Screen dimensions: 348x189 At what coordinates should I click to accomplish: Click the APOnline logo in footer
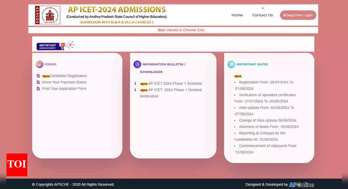pos(301,184)
